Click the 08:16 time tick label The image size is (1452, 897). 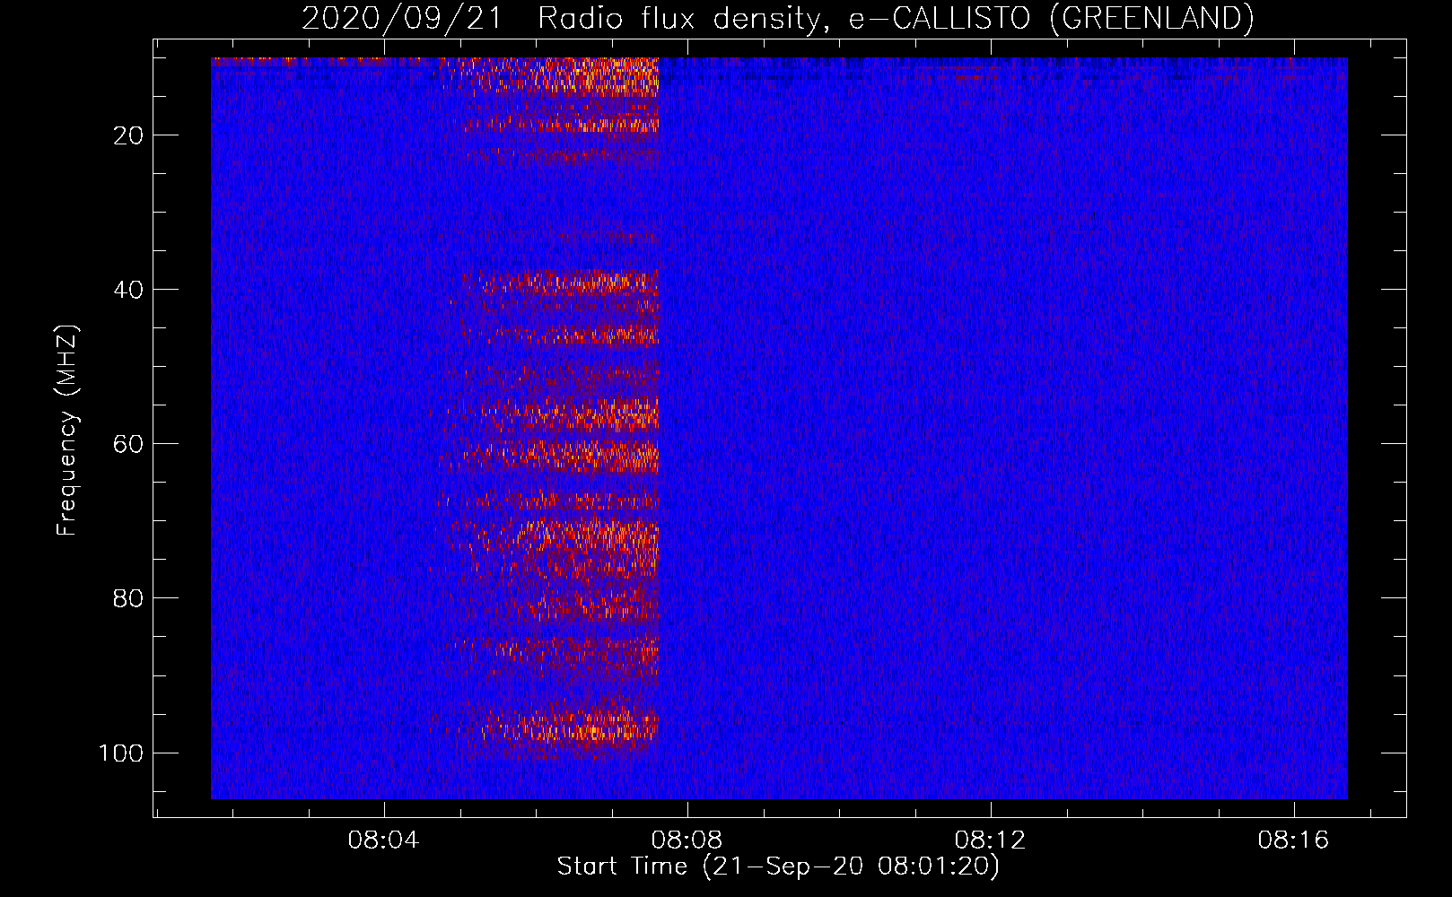point(1294,840)
